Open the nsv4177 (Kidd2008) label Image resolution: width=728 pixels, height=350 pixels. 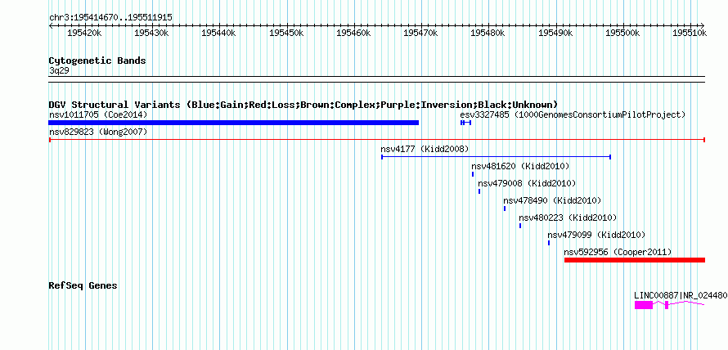coord(425,149)
